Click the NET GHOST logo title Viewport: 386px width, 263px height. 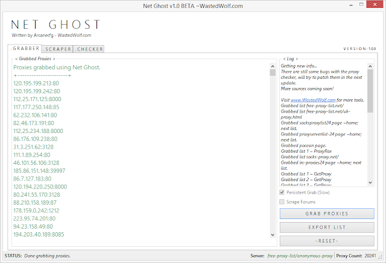(55, 25)
